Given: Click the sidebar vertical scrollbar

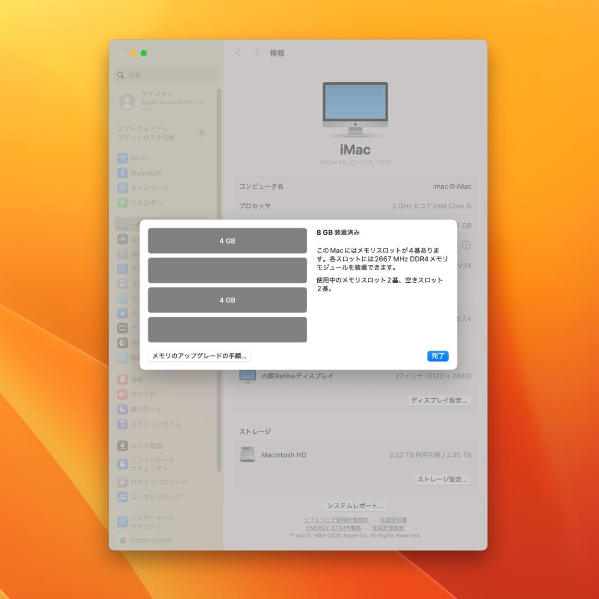Looking at the screenshot, I should click(x=219, y=280).
